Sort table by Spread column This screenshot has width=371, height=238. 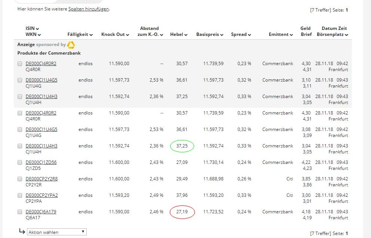click(249, 35)
